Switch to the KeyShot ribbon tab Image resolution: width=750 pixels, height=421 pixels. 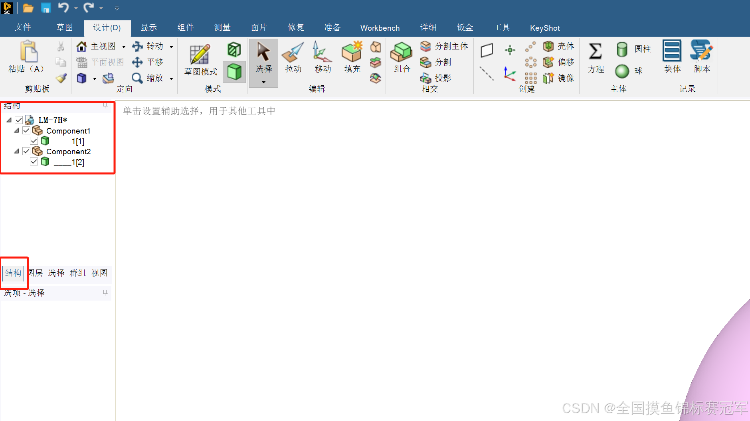pyautogui.click(x=545, y=28)
